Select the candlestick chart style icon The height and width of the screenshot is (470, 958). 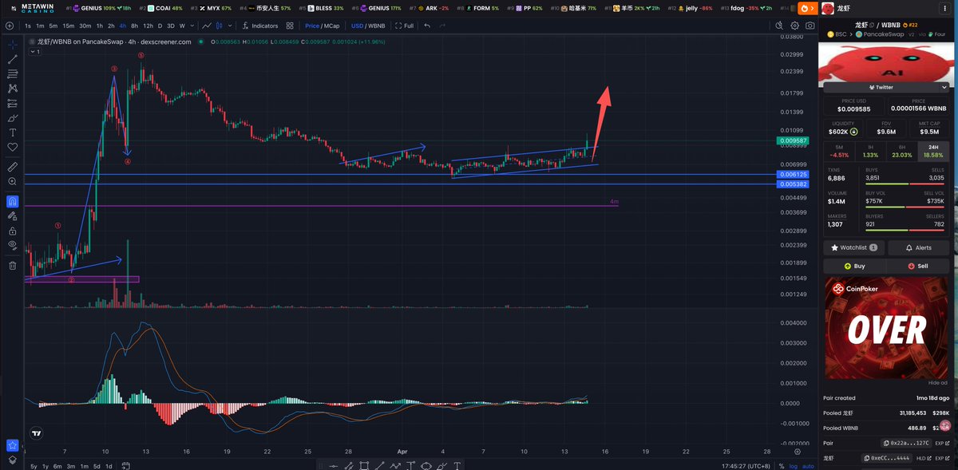tap(220, 26)
